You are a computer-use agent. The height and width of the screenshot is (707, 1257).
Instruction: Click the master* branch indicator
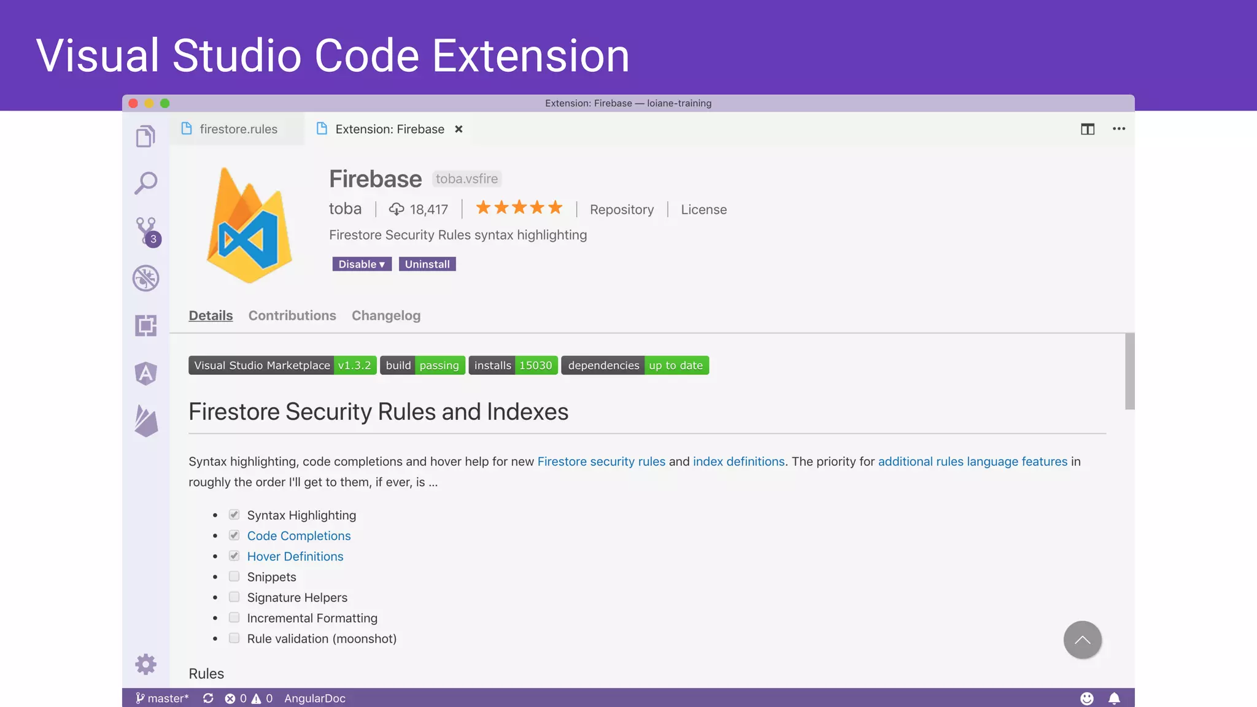[x=162, y=698]
